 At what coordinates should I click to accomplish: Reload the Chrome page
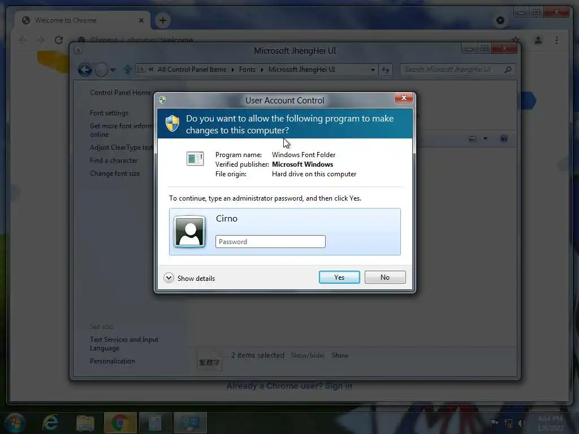59,40
